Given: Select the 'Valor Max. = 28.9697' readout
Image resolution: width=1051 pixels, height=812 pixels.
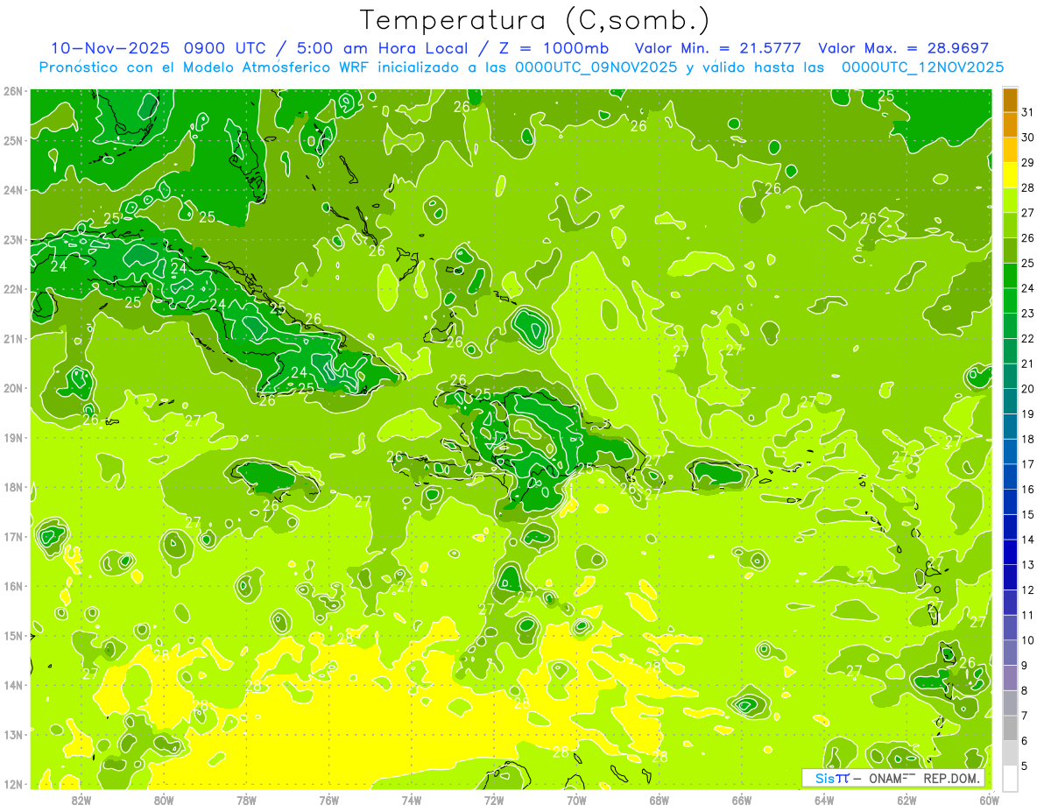Looking at the screenshot, I should pos(903,48).
